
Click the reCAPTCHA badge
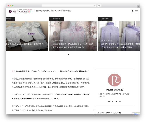[136, 113]
